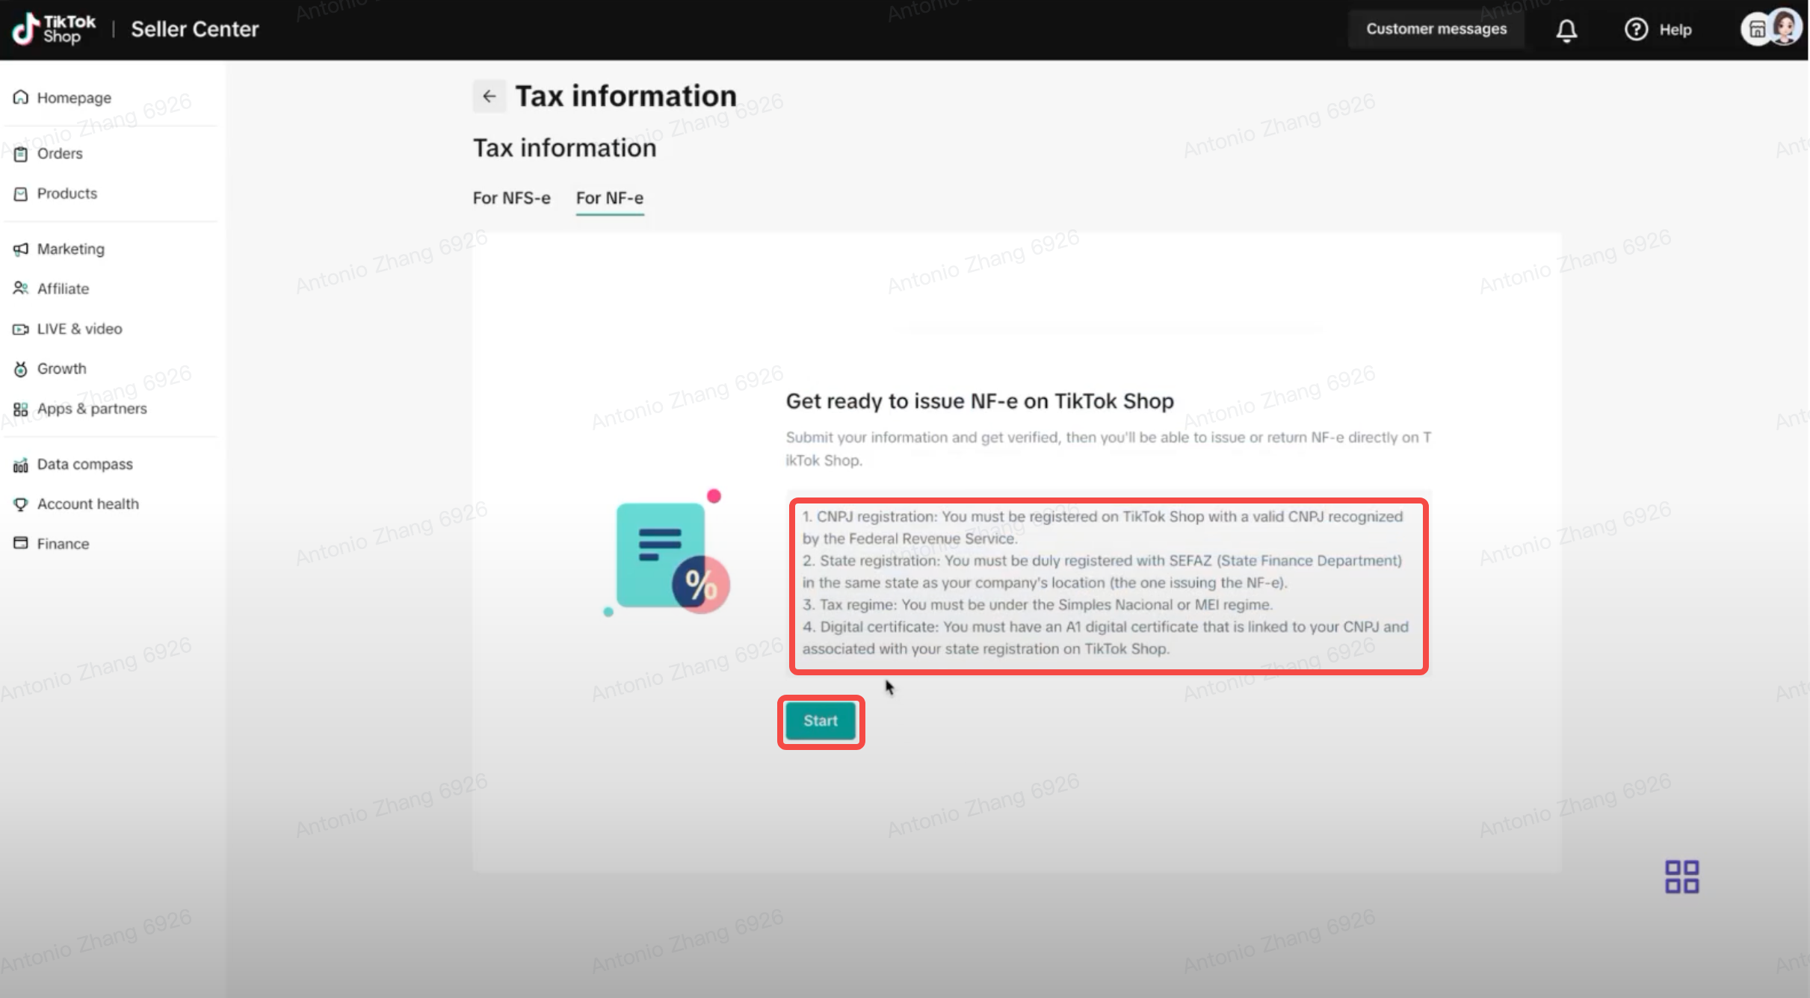Click the Homepage house icon
The height and width of the screenshot is (998, 1810).
21,97
